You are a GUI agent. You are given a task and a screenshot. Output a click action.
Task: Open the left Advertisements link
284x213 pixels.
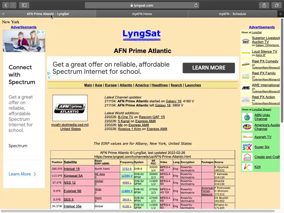tap(24, 27)
